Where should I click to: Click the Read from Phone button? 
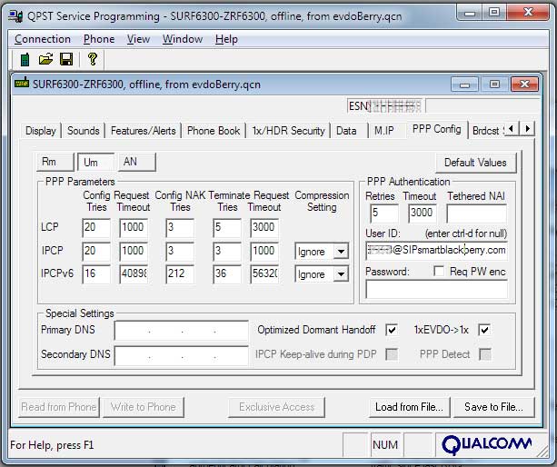[59, 407]
